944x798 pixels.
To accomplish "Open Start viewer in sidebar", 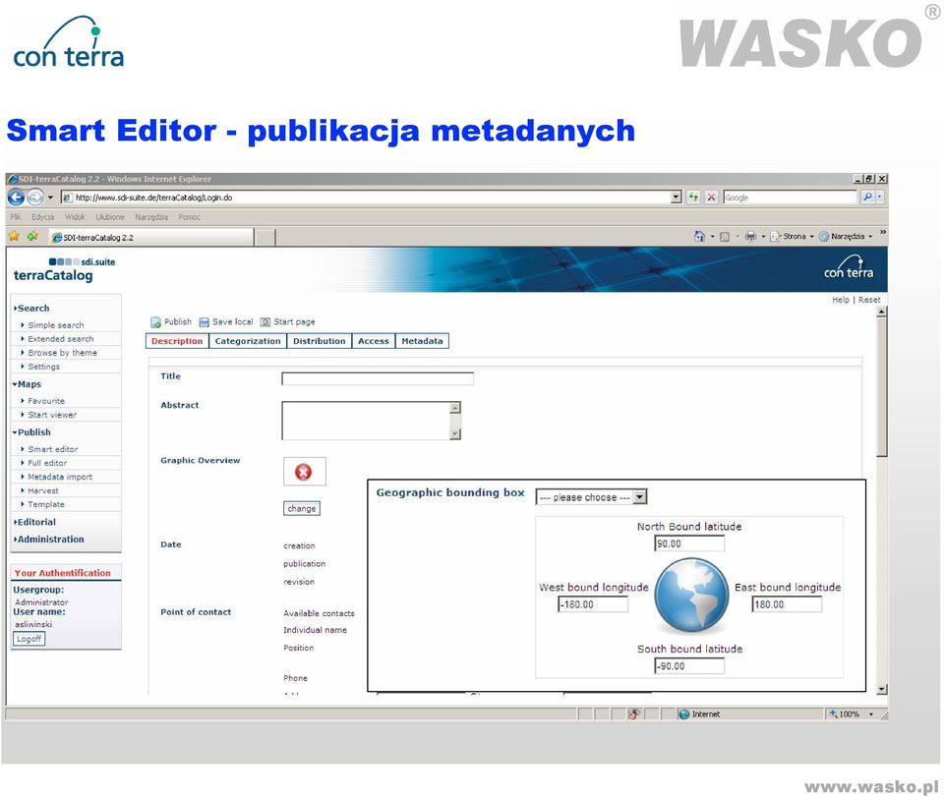I will coord(52,415).
